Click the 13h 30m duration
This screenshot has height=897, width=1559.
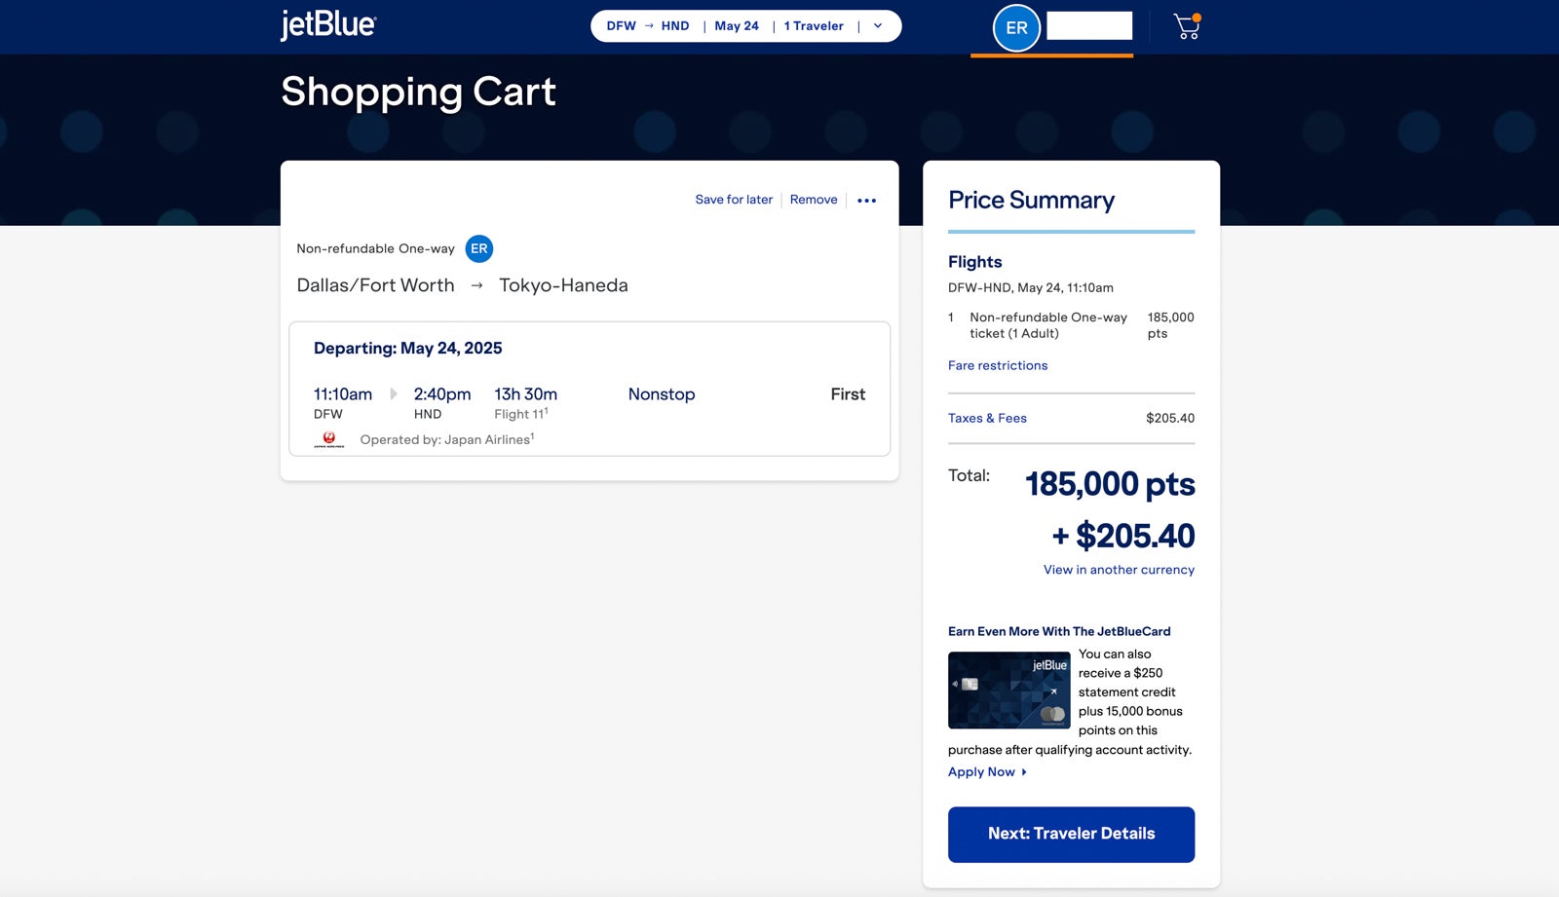525,394
